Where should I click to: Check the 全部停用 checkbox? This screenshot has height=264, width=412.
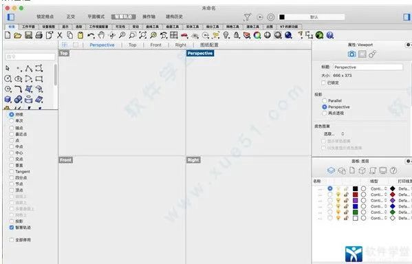pyautogui.click(x=11, y=240)
